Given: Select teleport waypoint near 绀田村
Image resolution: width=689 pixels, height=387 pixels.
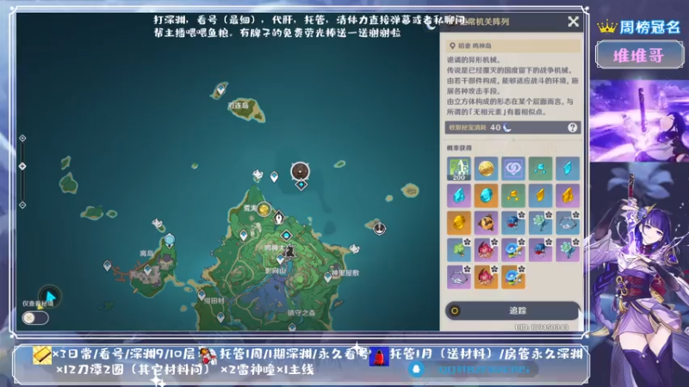Looking at the screenshot, I should (x=202, y=295).
